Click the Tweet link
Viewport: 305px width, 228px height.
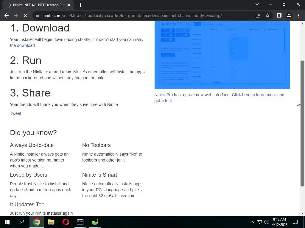(x=15, y=113)
